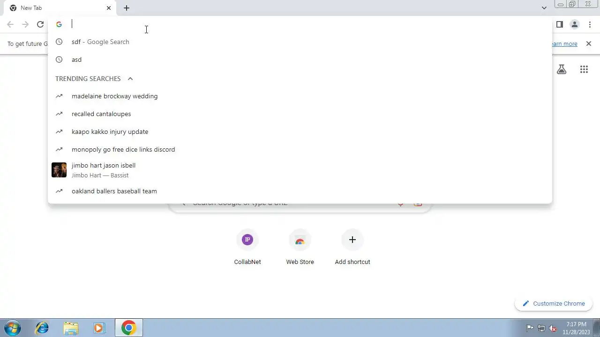Close the New Tab tab

(109, 8)
